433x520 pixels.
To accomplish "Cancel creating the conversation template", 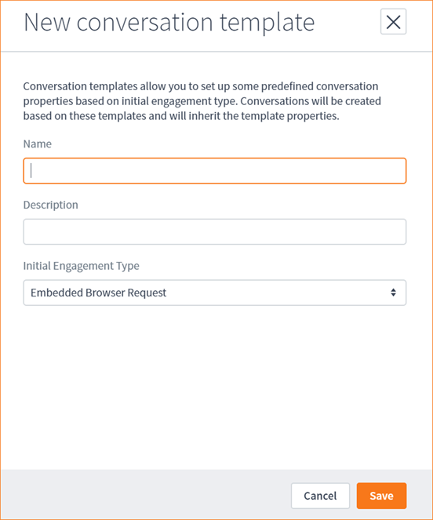I will tap(320, 496).
